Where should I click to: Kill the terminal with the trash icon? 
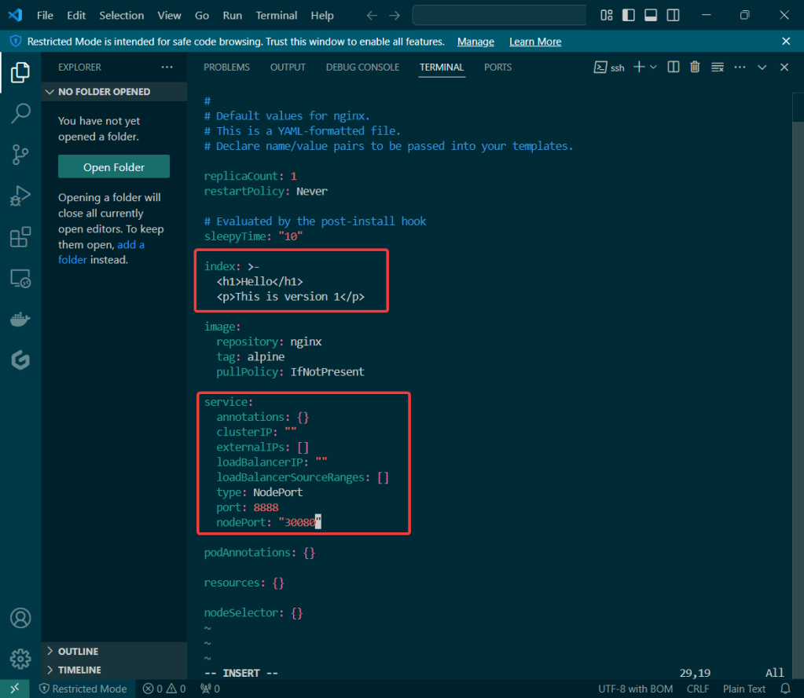pos(695,68)
